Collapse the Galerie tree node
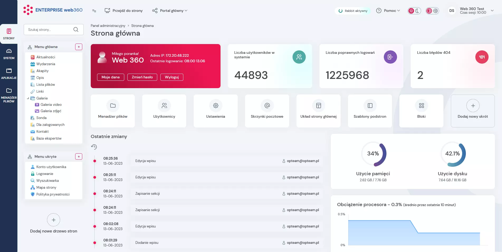 pyautogui.click(x=28, y=98)
